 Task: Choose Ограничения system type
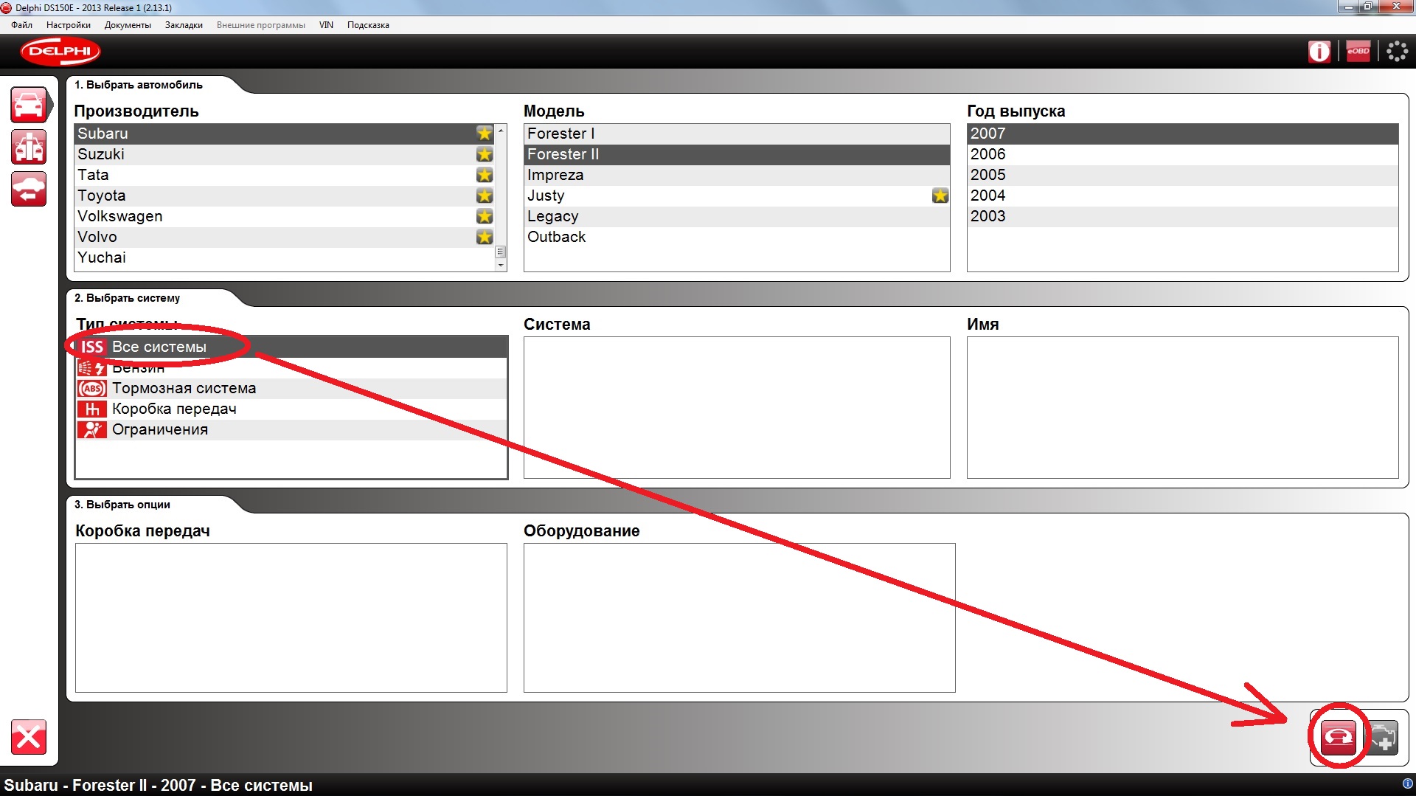point(291,429)
